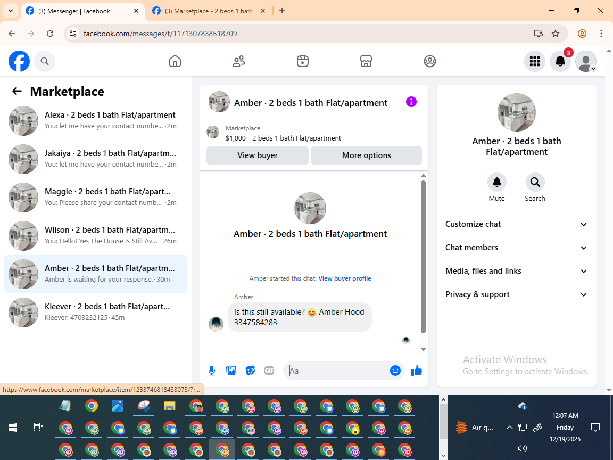
Task: Open the emoji picker in message box
Action: click(395, 371)
